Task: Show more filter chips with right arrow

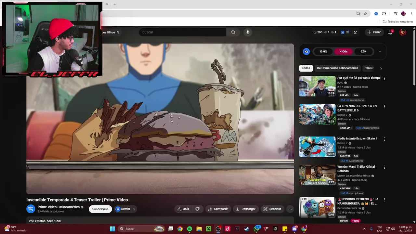Action: point(381,69)
